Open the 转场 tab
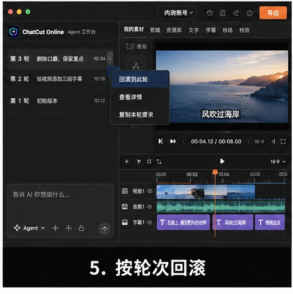This screenshot has height=294, width=293. click(228, 30)
